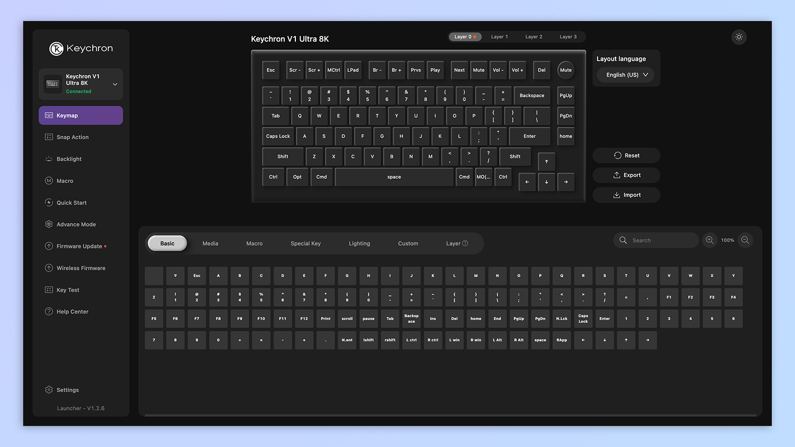Screen dimensions: 795x447
Task: Click the key search field
Action: (655, 240)
